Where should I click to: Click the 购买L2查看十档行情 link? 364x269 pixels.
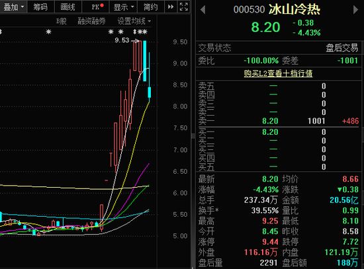(278, 73)
